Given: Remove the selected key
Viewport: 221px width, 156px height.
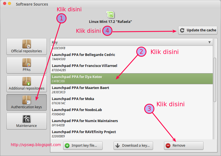Looking at the screenshot, I should [184, 146].
